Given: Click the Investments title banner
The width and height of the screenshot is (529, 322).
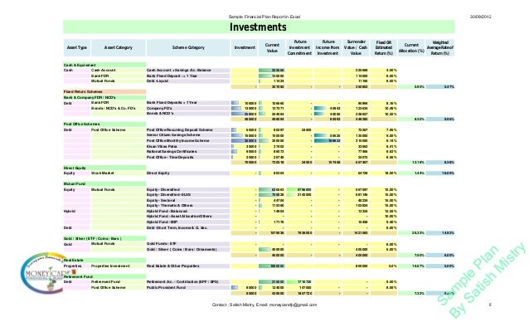Looking at the screenshot, I should click(x=259, y=27).
